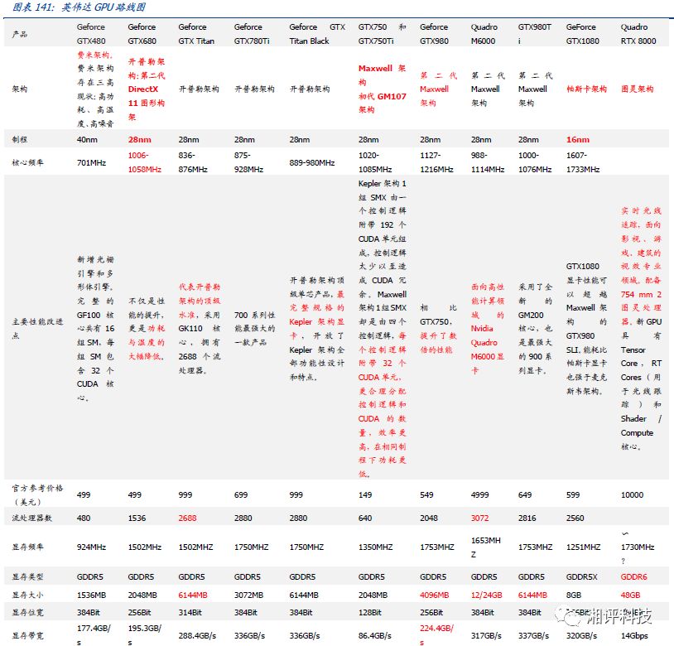Select the '架构' row label
674x646 pixels.
[20, 89]
